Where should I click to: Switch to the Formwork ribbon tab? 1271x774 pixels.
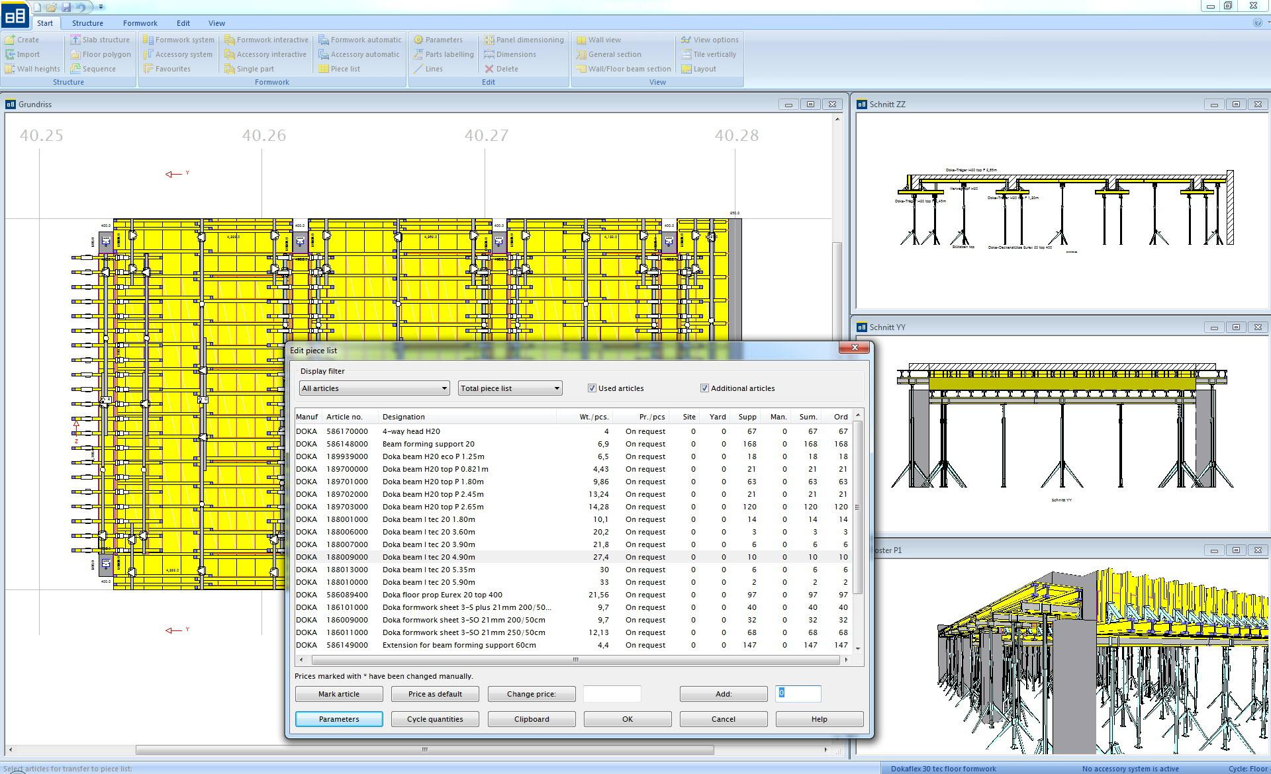[140, 23]
